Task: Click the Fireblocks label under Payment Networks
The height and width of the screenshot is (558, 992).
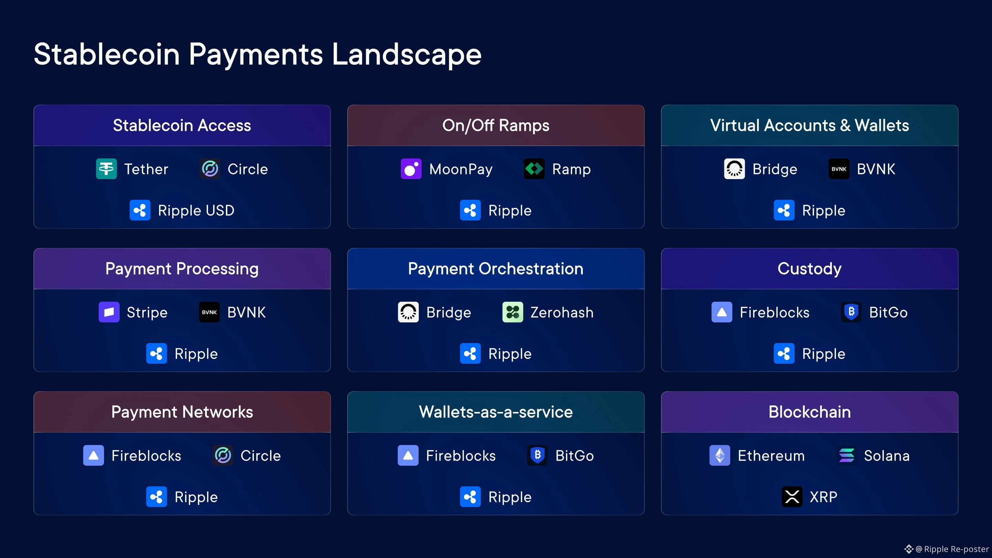Action: (x=146, y=456)
